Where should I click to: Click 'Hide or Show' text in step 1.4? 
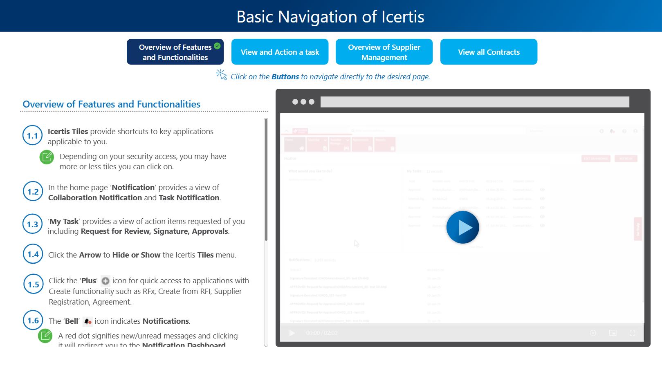pos(136,255)
